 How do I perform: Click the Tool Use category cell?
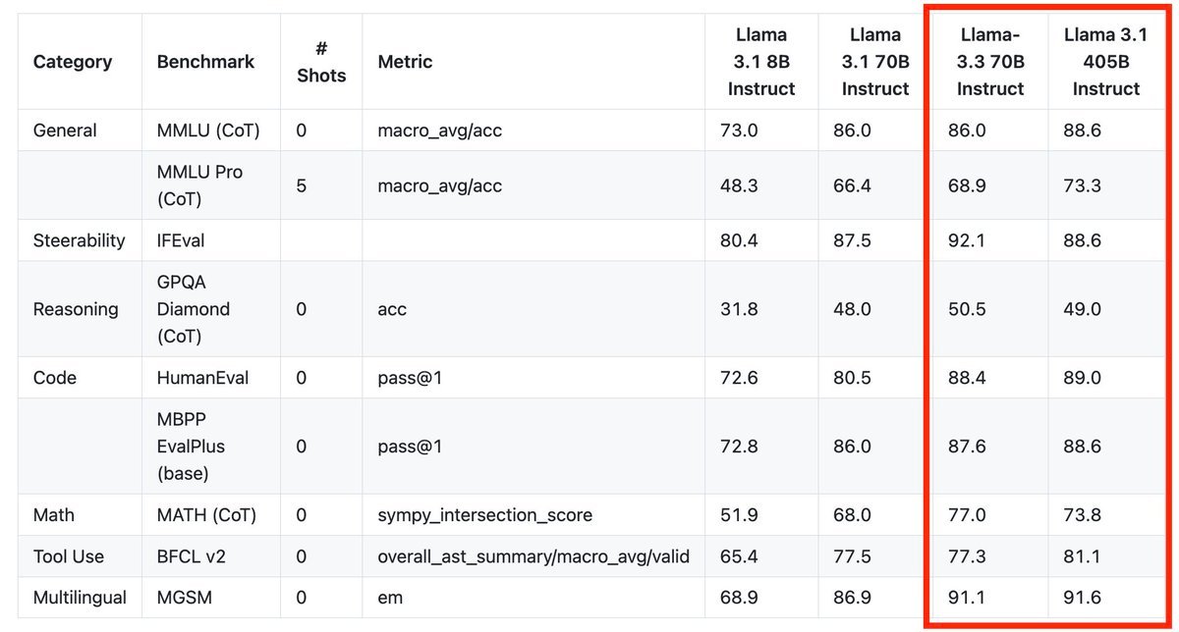(69, 556)
